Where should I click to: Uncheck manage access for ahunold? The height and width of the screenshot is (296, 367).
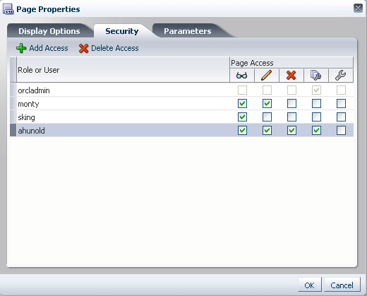[316, 130]
